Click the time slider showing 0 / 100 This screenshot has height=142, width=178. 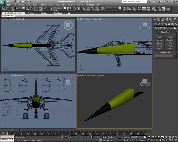pos(11,130)
